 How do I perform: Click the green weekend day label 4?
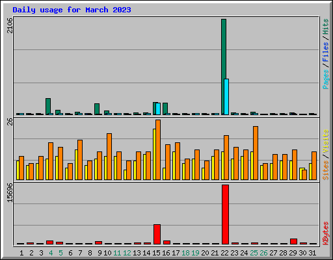pos(51,253)
